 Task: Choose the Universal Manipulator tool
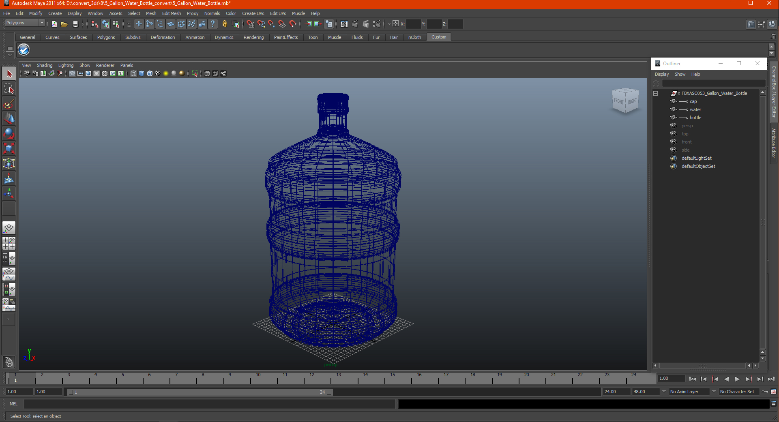coord(9,163)
